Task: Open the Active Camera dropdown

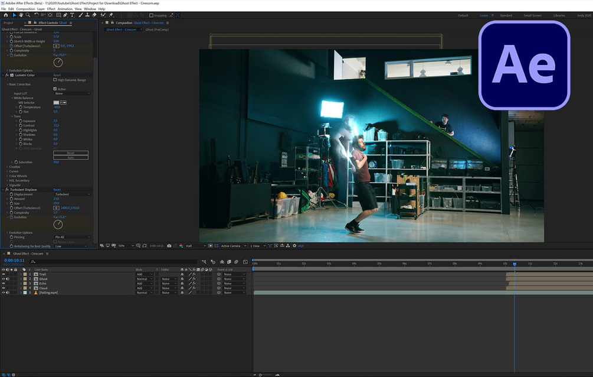Action: (x=233, y=246)
